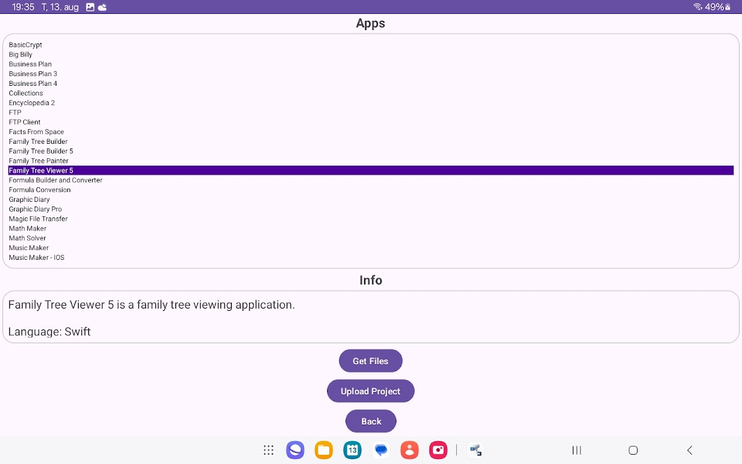
Task: Click the Info description text box
Action: [371, 317]
